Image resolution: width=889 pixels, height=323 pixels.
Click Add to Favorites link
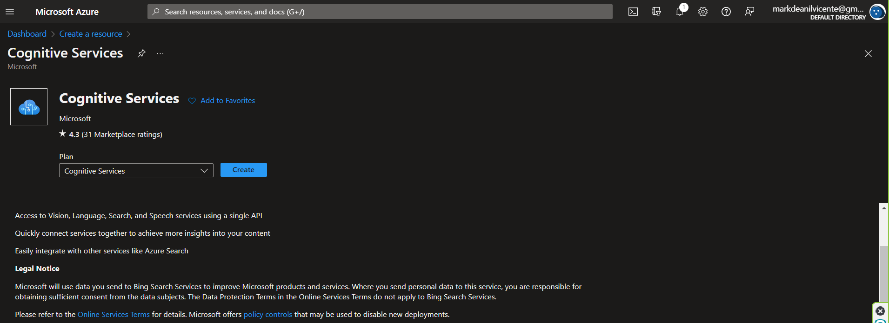click(x=227, y=100)
